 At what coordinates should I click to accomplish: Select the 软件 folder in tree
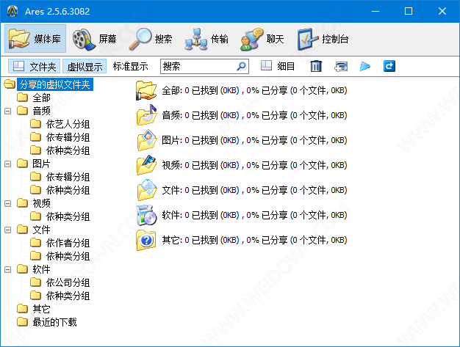click(41, 269)
